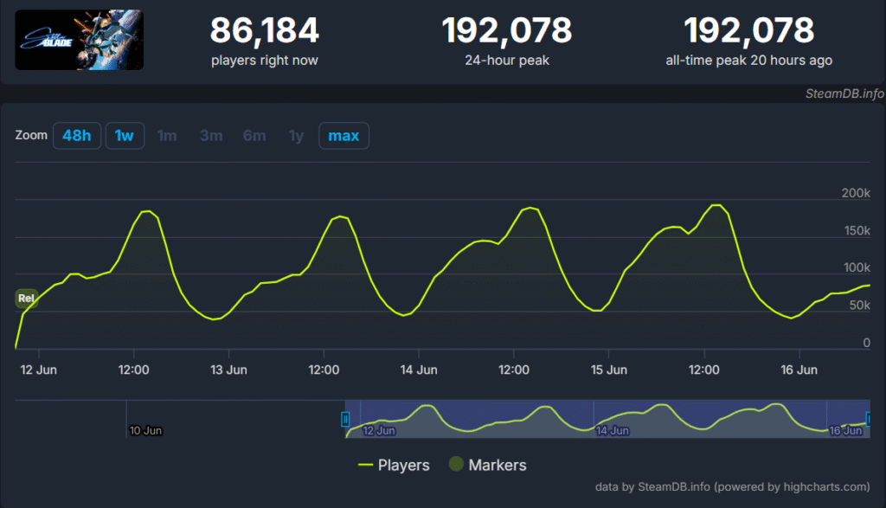Click the right navigator range handle

[x=867, y=420]
